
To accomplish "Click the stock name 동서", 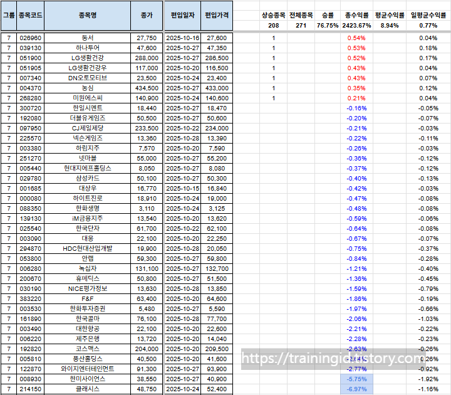I will coord(88,38).
